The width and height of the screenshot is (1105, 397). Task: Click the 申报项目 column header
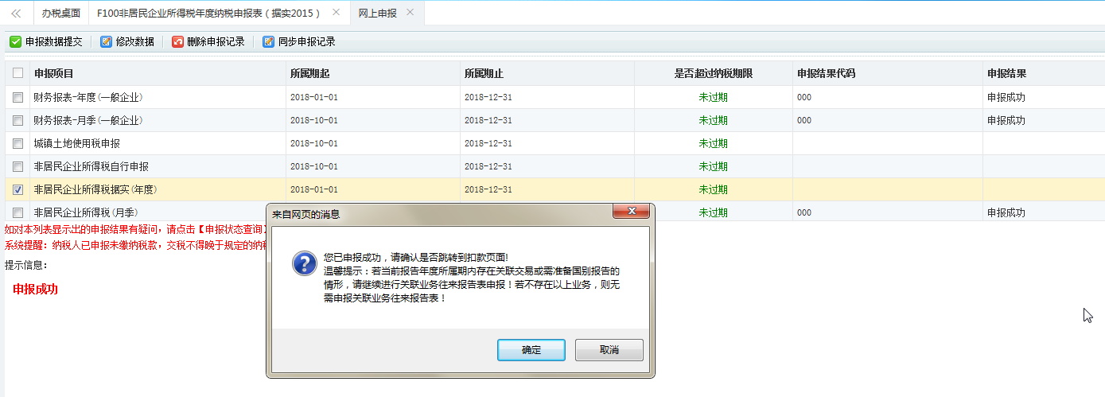coord(54,73)
